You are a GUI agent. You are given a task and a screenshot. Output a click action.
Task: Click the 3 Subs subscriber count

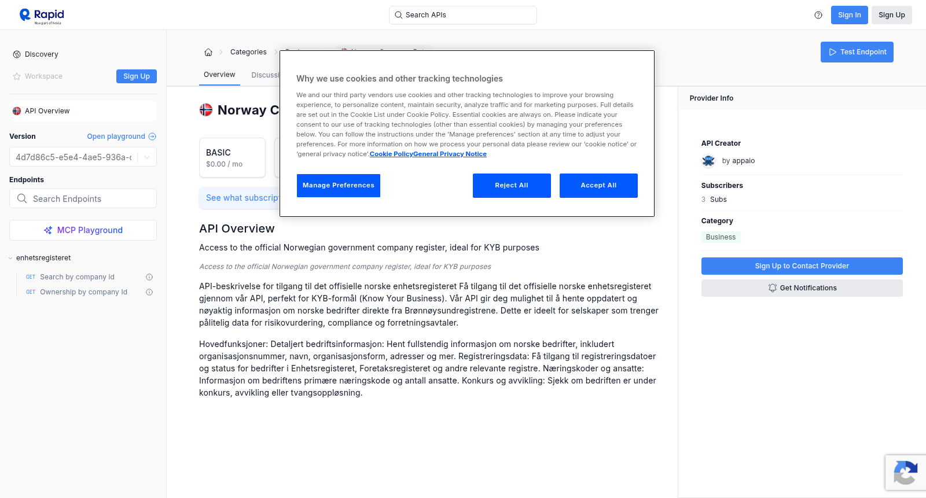(714, 200)
